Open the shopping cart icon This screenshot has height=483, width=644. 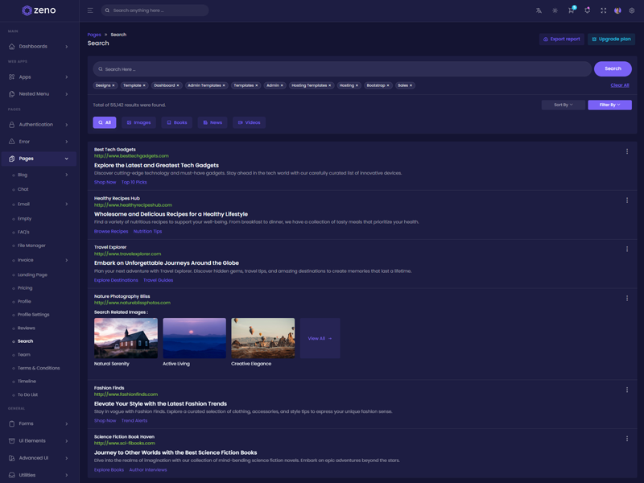click(571, 10)
